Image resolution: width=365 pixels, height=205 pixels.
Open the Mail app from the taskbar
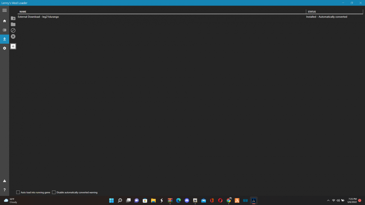pyautogui.click(x=204, y=200)
